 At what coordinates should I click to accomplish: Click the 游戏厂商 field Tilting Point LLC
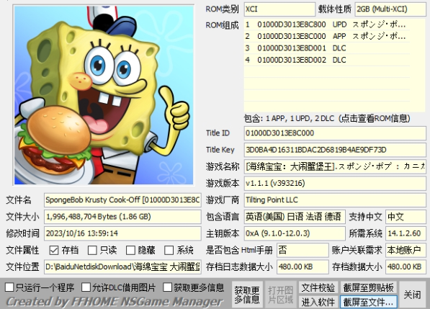[335, 200]
